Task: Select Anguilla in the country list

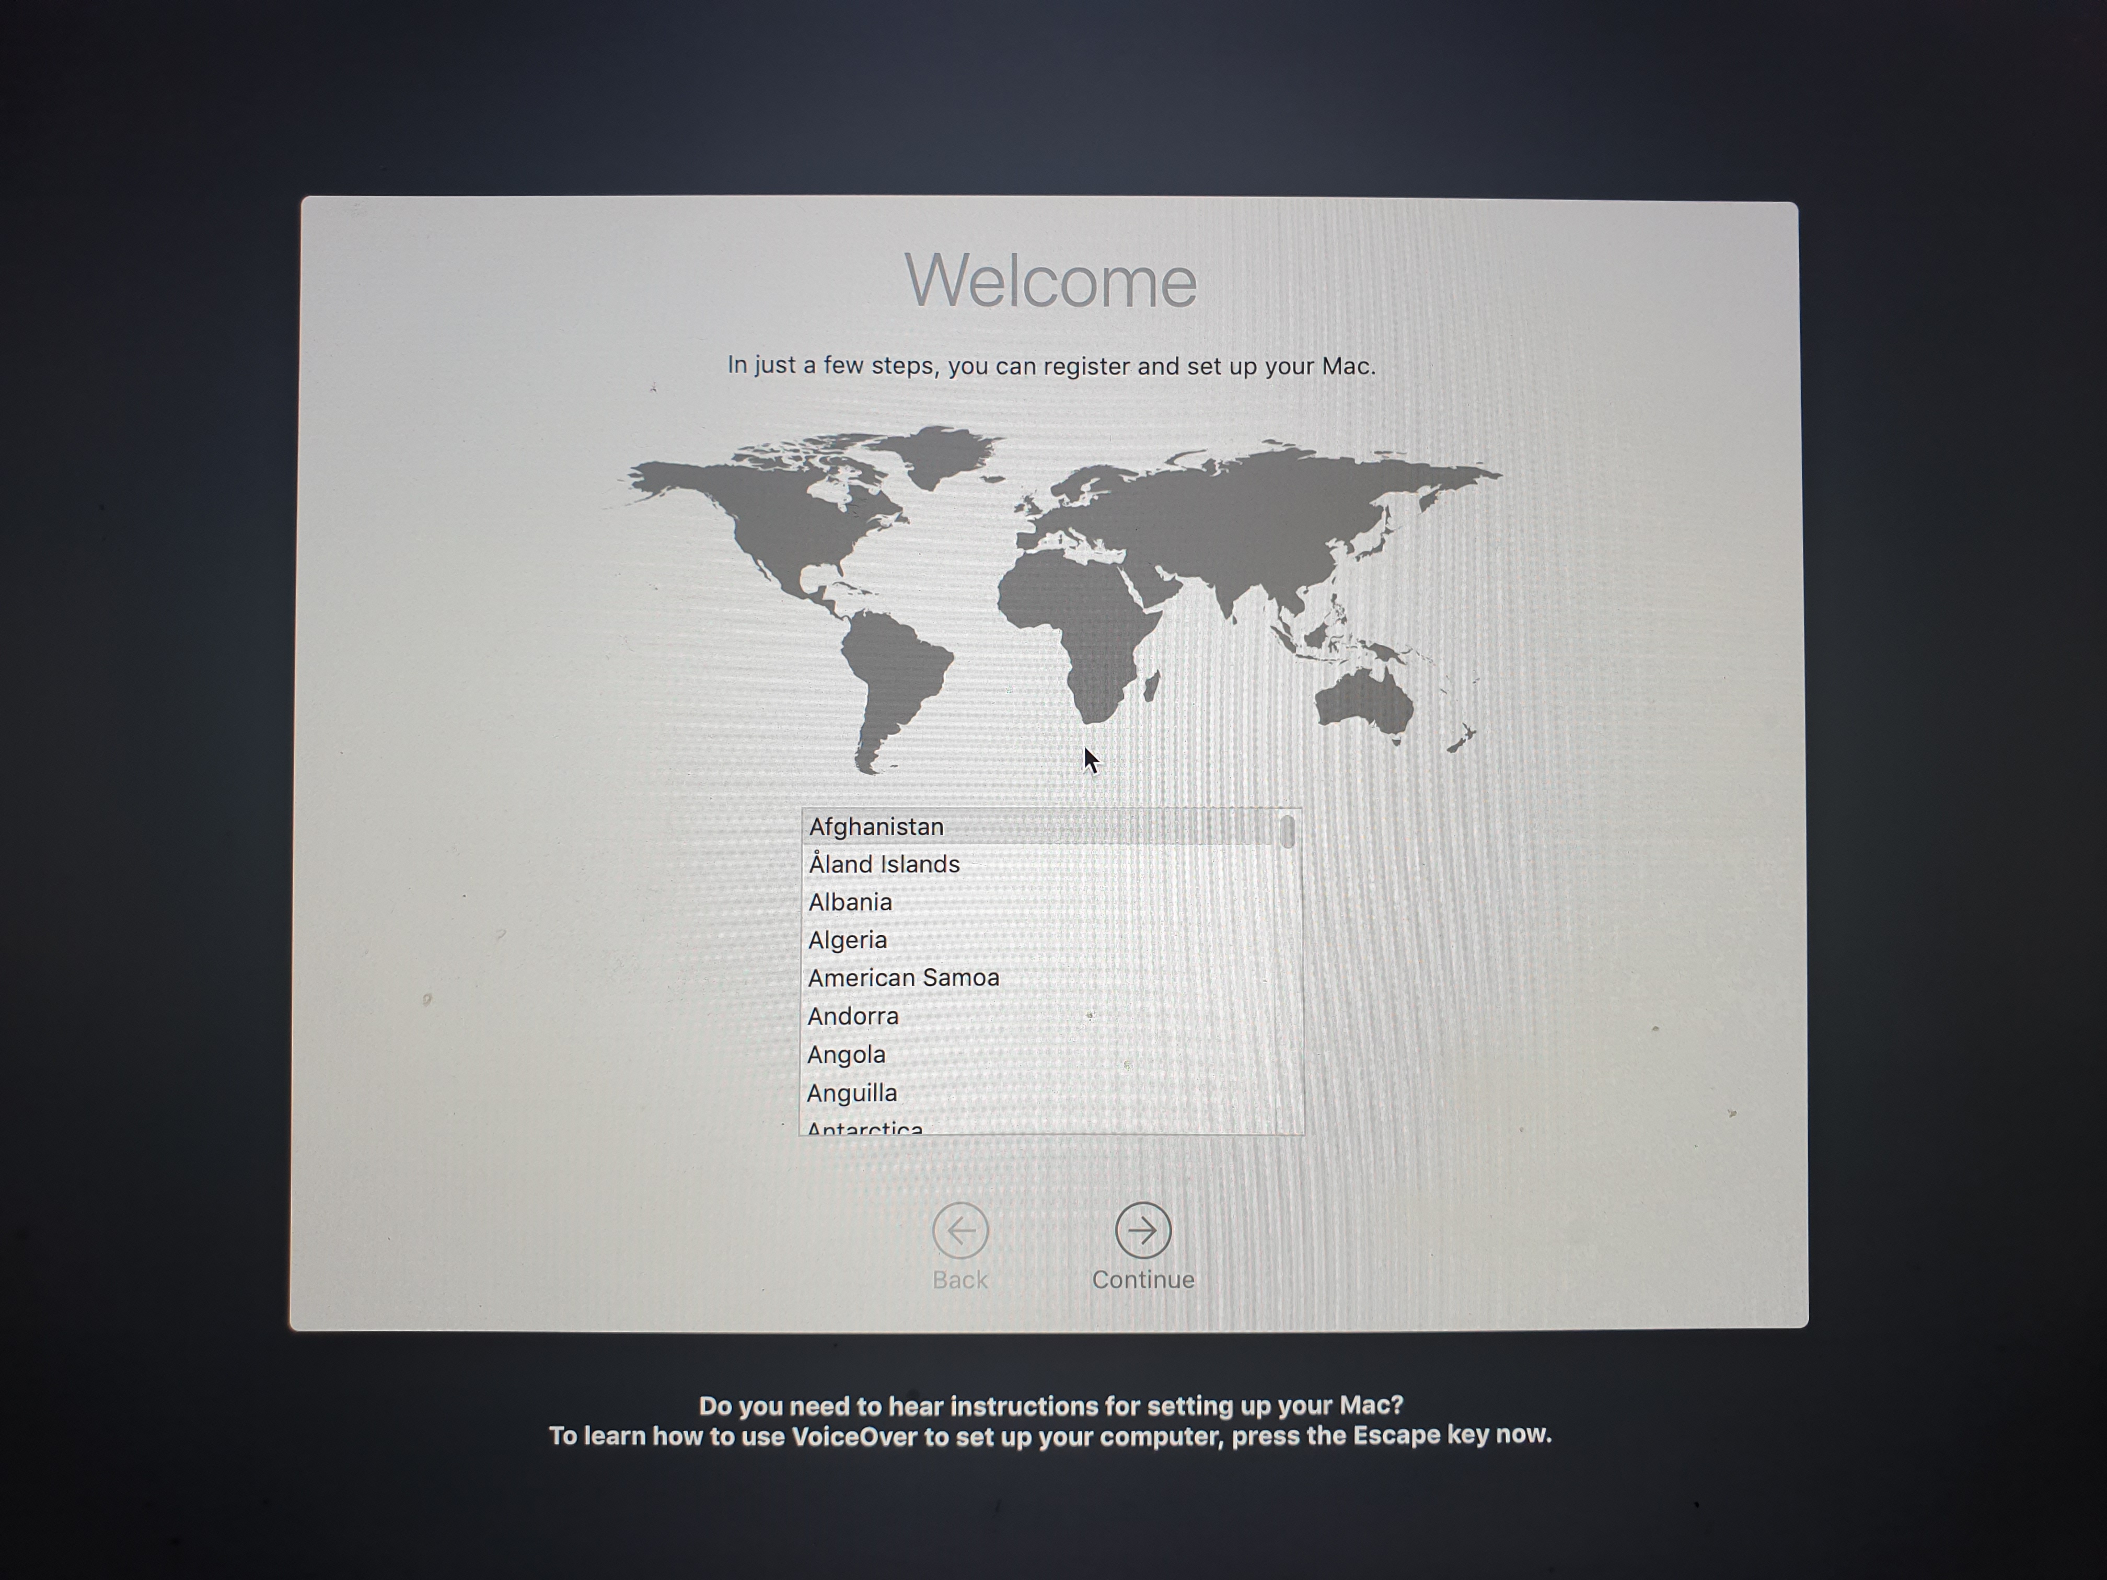Action: [x=1038, y=1093]
